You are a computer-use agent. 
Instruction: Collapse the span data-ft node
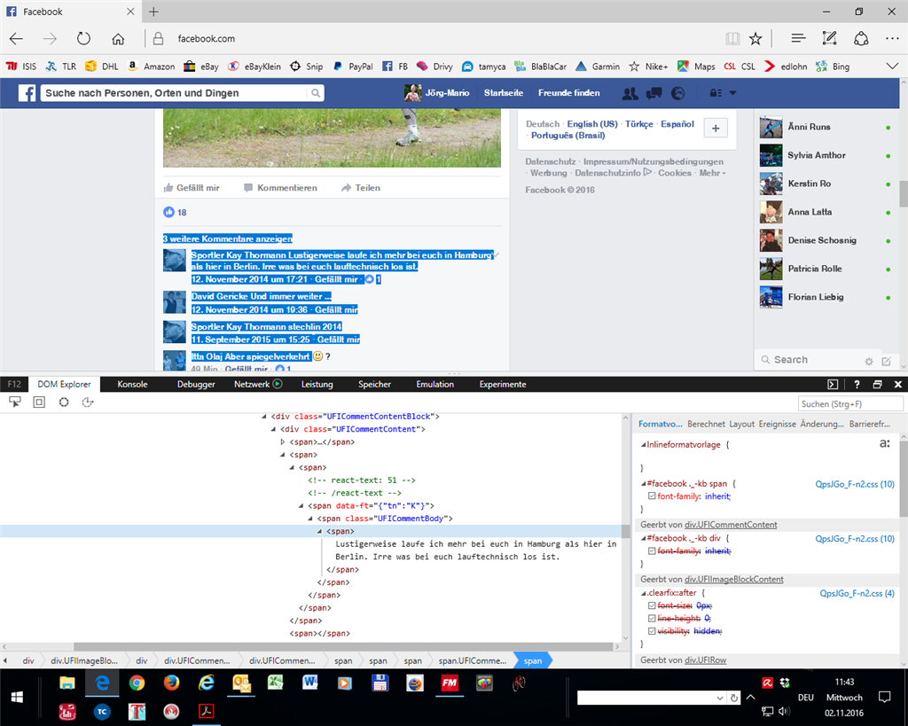(x=301, y=505)
